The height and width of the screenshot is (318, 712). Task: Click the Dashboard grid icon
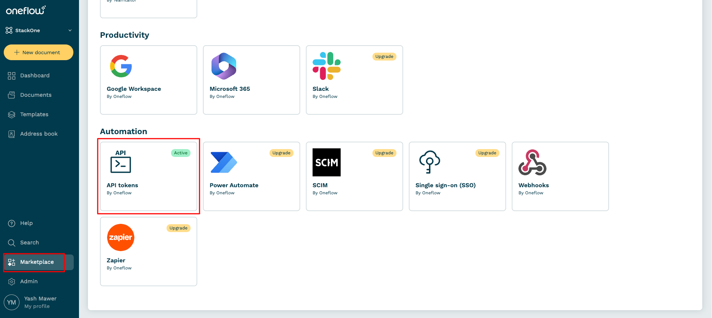(x=12, y=76)
